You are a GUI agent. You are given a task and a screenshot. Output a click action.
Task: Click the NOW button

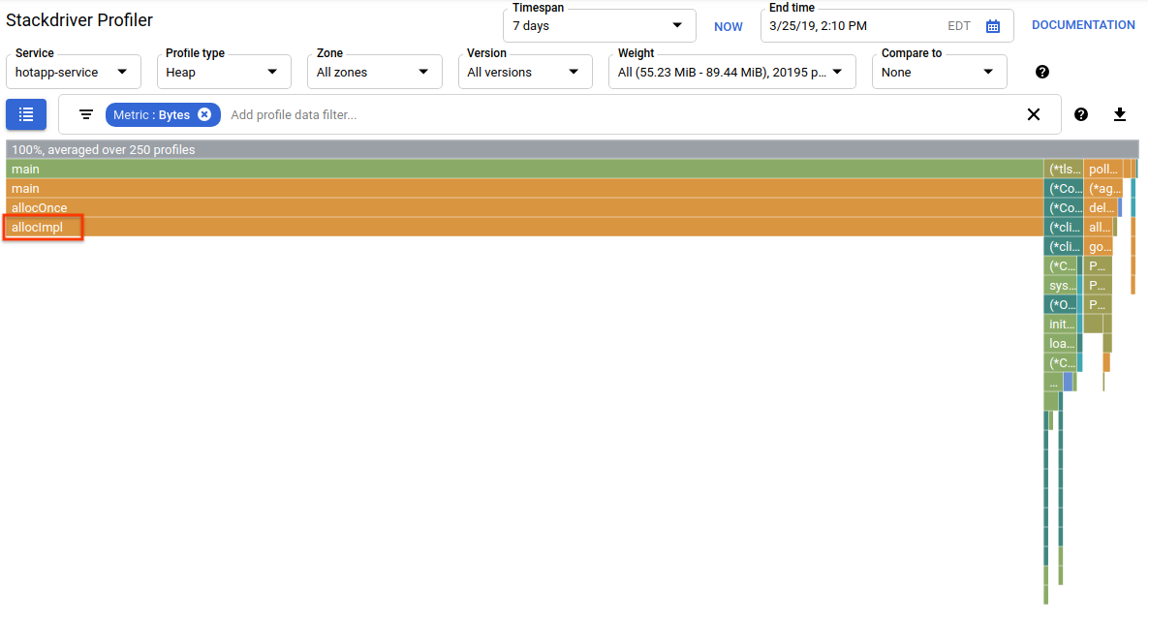(x=729, y=26)
